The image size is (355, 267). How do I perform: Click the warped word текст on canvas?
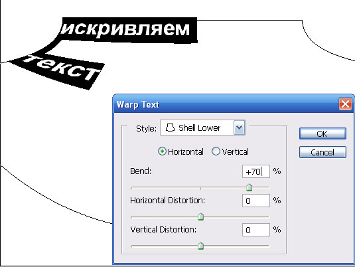click(x=62, y=67)
